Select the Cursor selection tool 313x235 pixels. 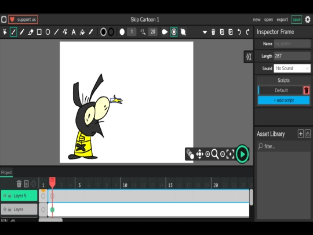pos(5,32)
